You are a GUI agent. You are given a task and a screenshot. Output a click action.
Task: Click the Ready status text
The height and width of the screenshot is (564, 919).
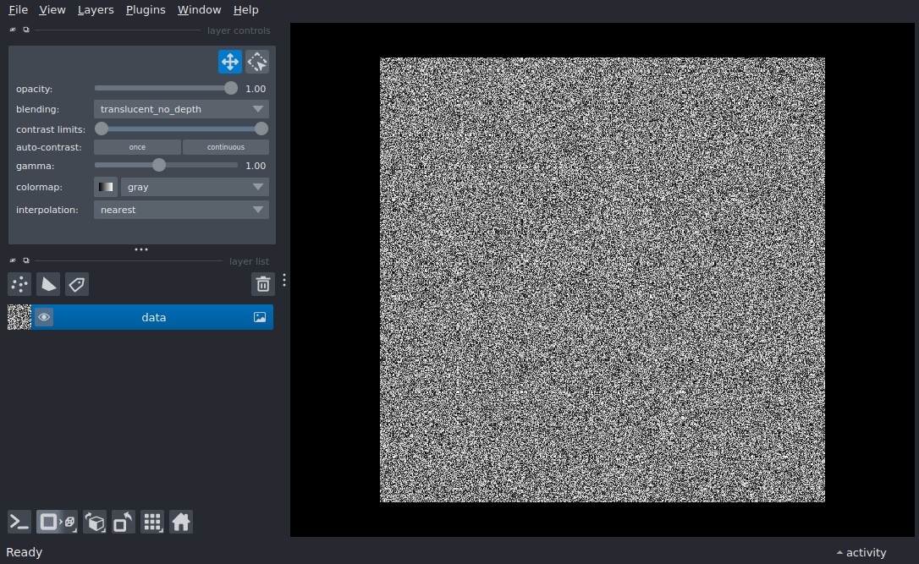[x=24, y=552]
